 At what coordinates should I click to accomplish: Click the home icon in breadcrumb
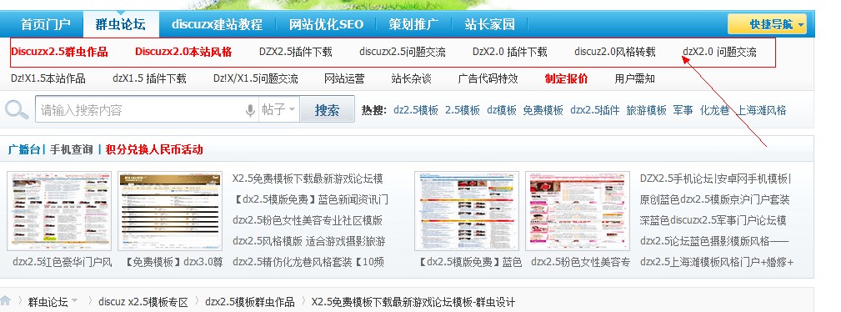(x=5, y=300)
